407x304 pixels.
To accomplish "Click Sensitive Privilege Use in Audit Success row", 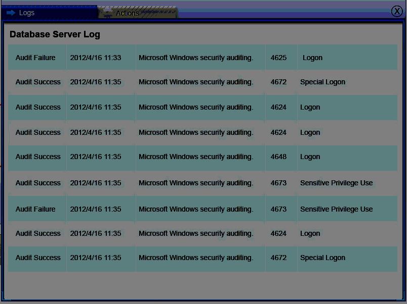I will click(x=336, y=183).
